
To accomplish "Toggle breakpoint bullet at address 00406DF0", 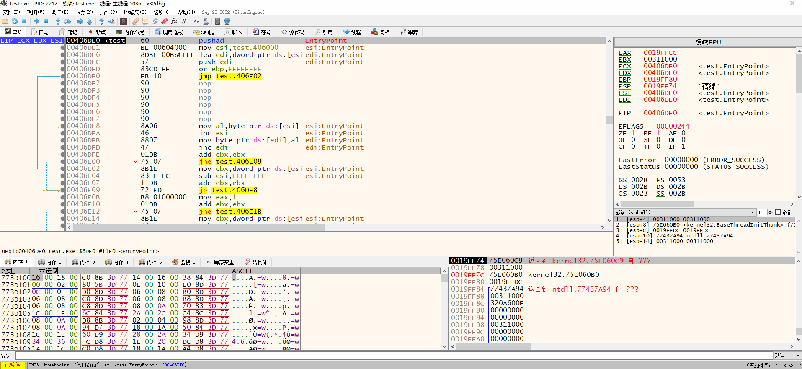I will [x=63, y=76].
